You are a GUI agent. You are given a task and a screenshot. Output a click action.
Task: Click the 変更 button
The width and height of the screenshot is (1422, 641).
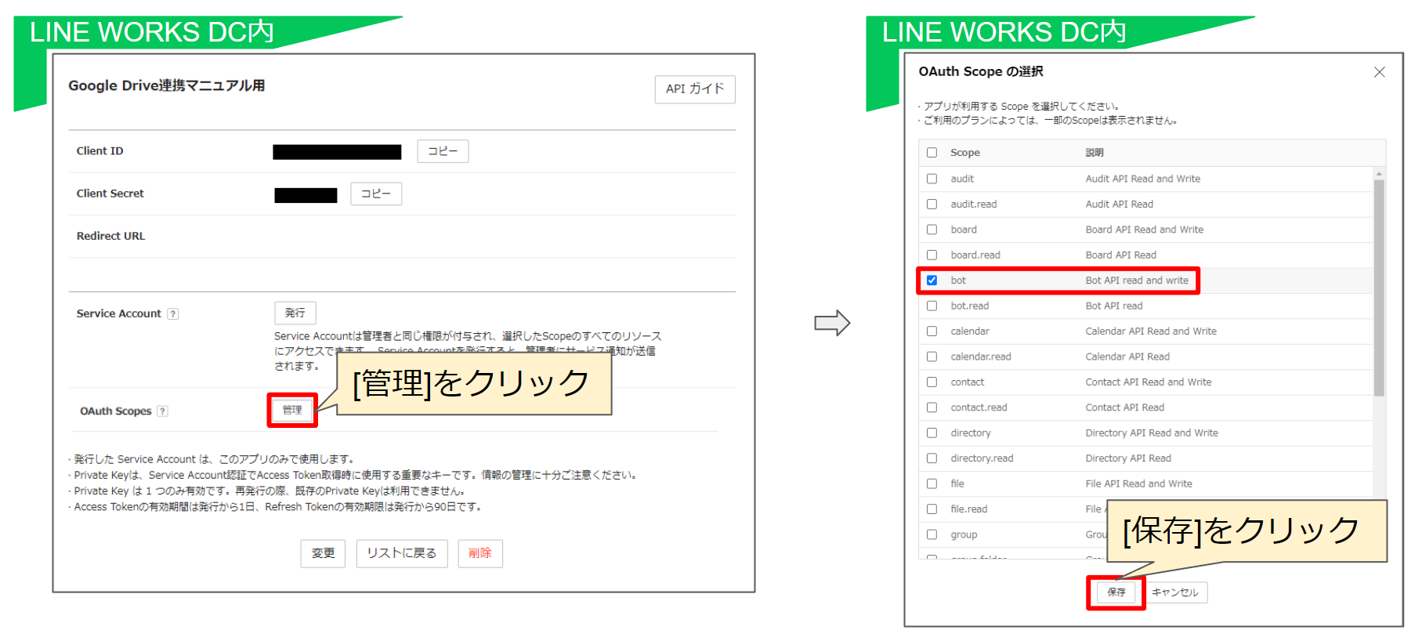[323, 553]
